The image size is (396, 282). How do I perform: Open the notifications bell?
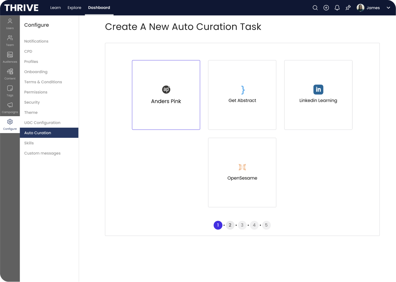337,8
